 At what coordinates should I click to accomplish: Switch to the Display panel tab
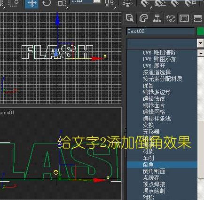click(x=184, y=18)
